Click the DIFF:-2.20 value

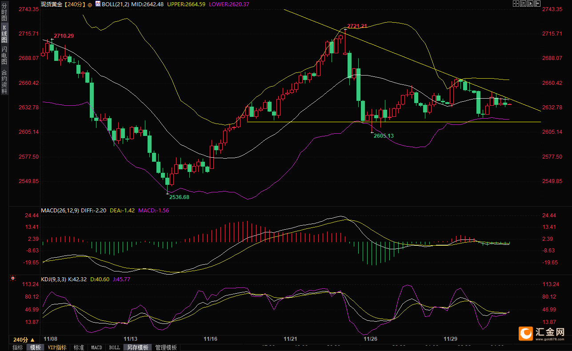94,211
